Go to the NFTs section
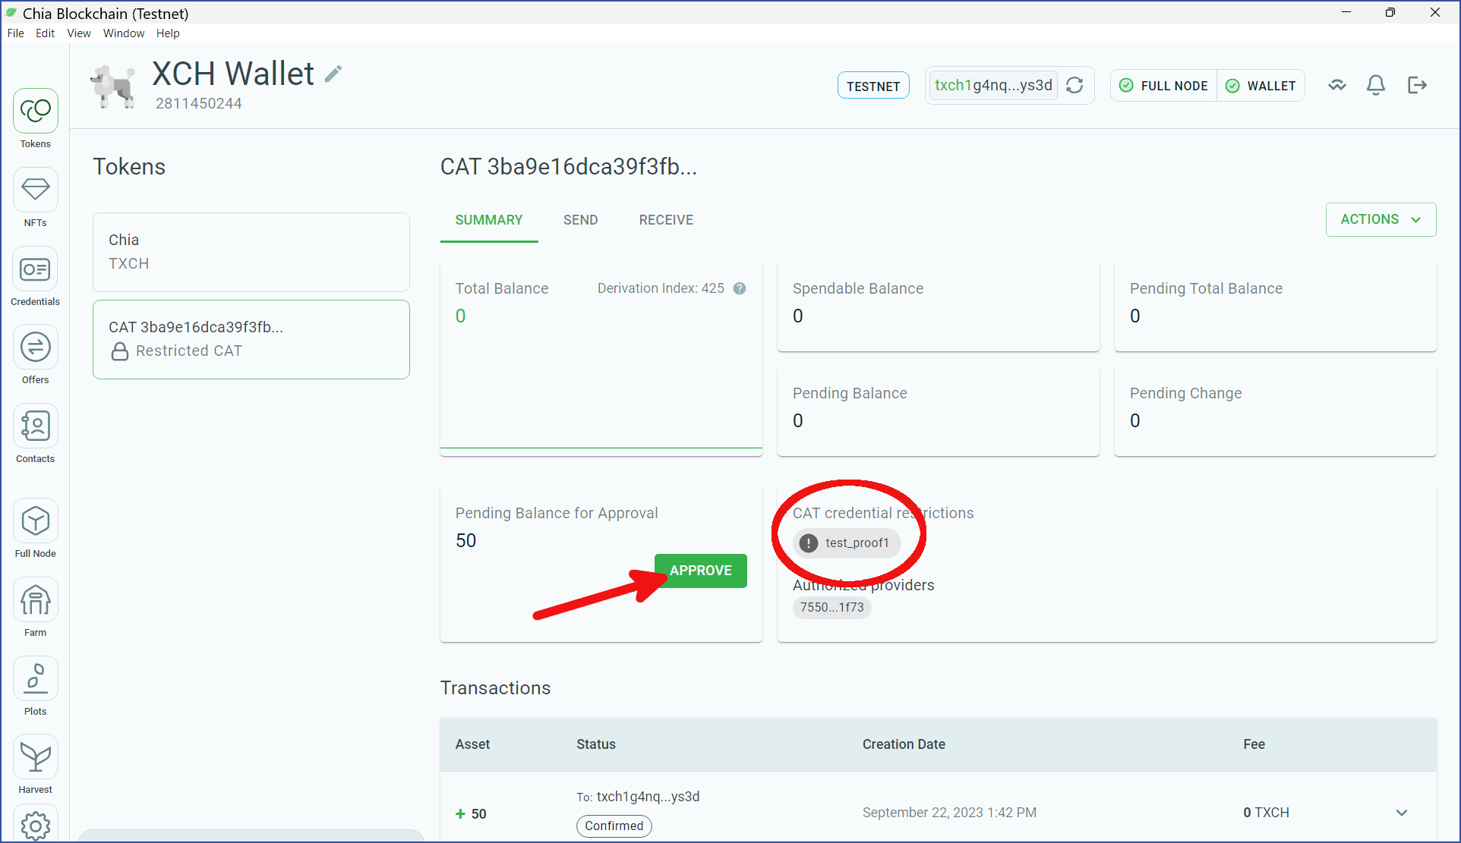 [x=35, y=198]
